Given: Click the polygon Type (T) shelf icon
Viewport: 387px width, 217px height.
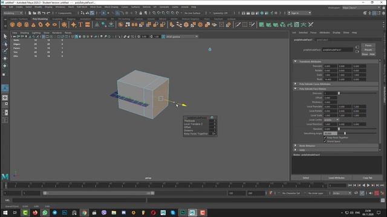Looking at the screenshot, I should (x=80, y=25).
